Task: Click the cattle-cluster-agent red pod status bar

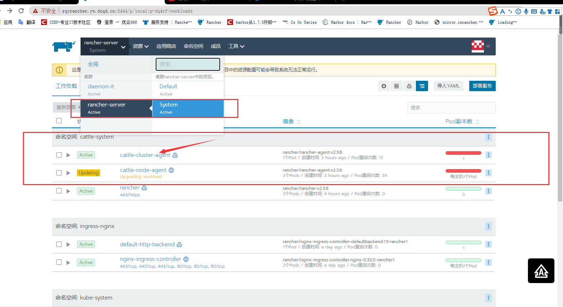Action: (463, 153)
